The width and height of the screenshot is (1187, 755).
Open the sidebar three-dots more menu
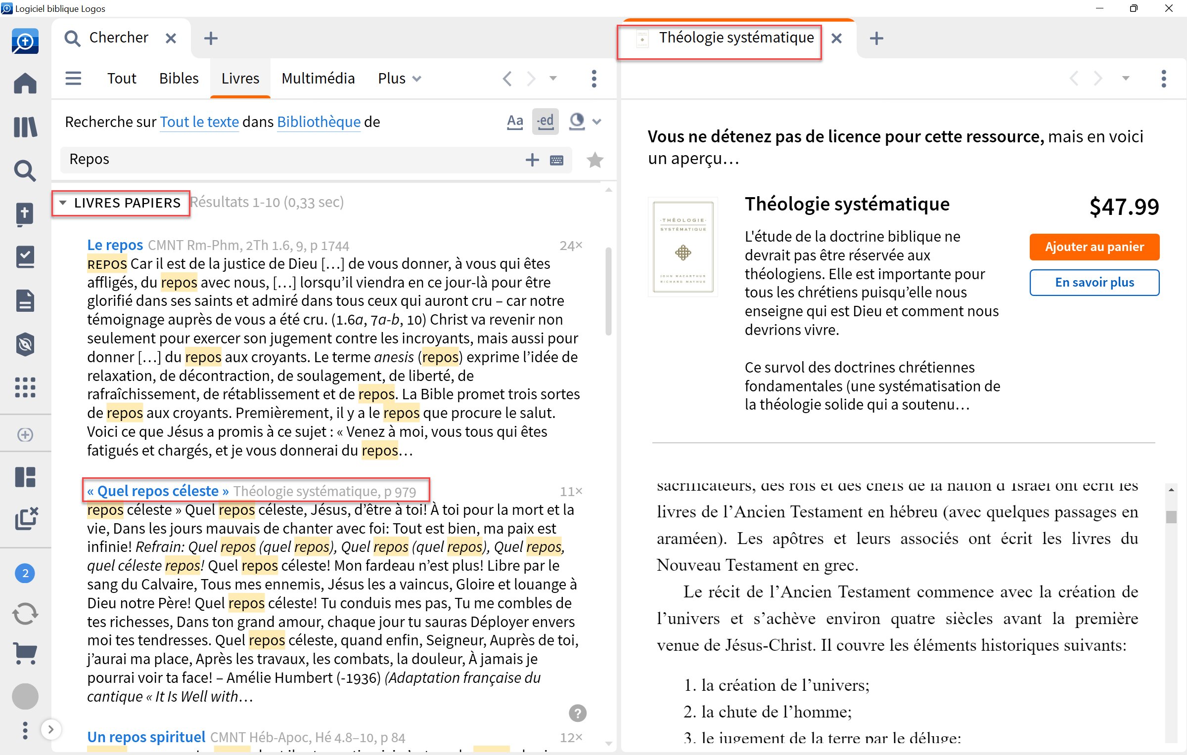[x=25, y=730]
